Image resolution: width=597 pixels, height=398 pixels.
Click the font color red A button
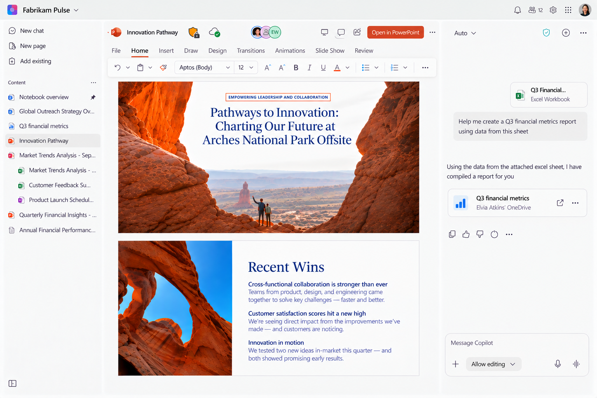click(x=337, y=68)
